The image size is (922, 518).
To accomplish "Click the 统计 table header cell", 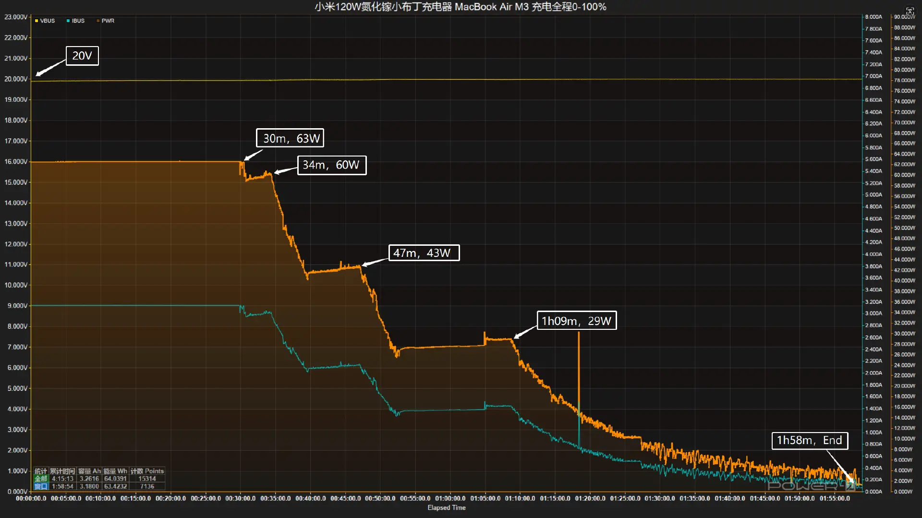I will [x=41, y=471].
